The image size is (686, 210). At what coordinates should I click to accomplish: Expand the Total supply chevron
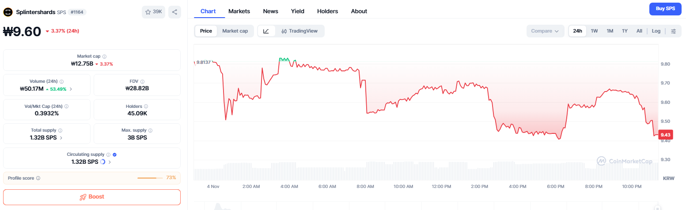61,138
